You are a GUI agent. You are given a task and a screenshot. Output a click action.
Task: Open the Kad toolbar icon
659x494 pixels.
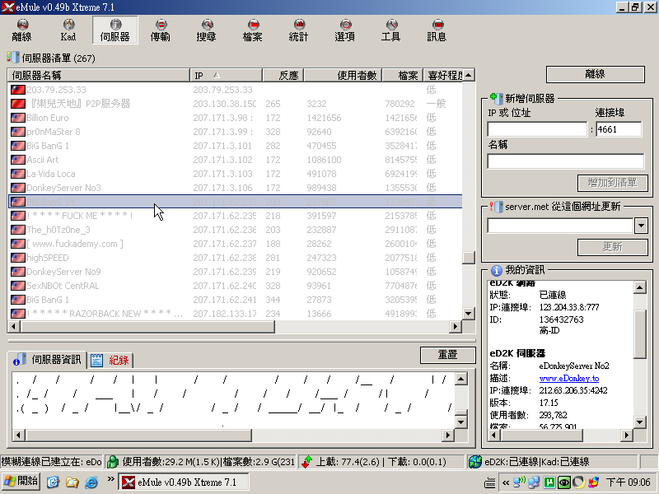click(68, 30)
